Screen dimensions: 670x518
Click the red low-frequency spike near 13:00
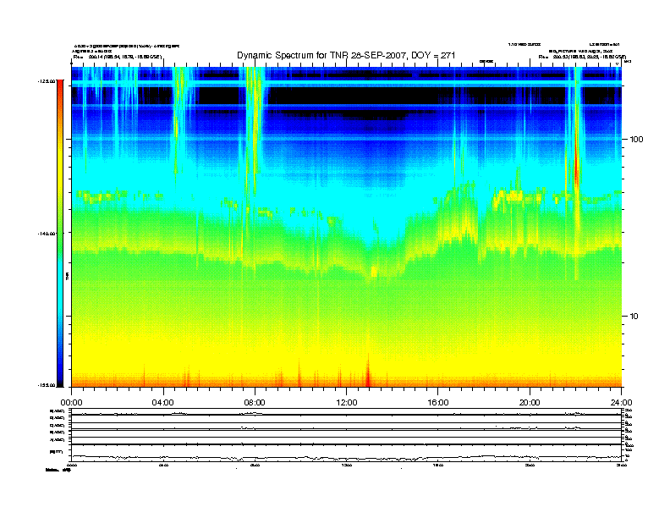[368, 372]
